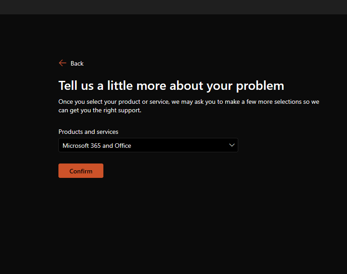The width and height of the screenshot is (347, 274).
Task: Return to previous page via left arrow
Action: pyautogui.click(x=62, y=63)
